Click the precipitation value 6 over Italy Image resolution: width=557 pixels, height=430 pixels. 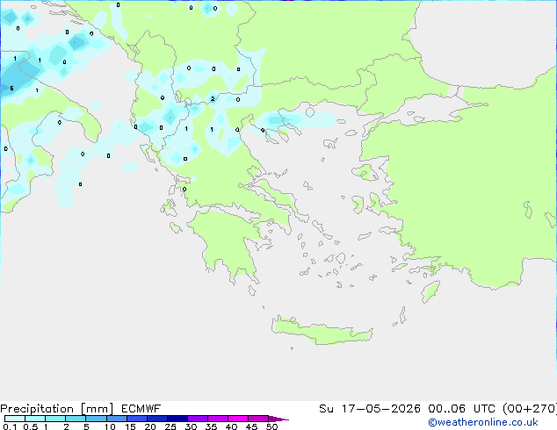click(11, 88)
